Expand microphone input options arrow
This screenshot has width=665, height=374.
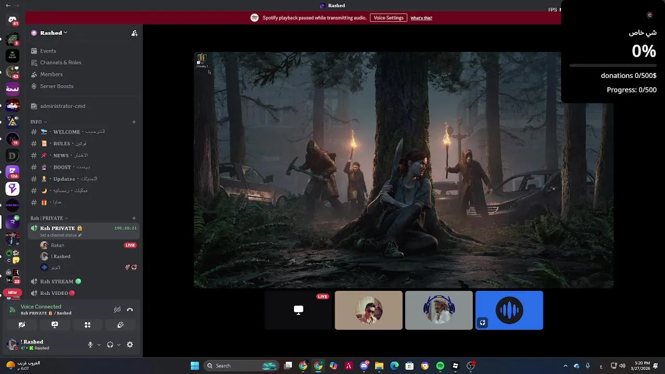coord(99,344)
